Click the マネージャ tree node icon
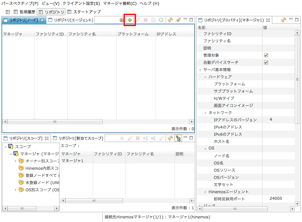Viewport: 302px width, 222px height. click(16, 153)
